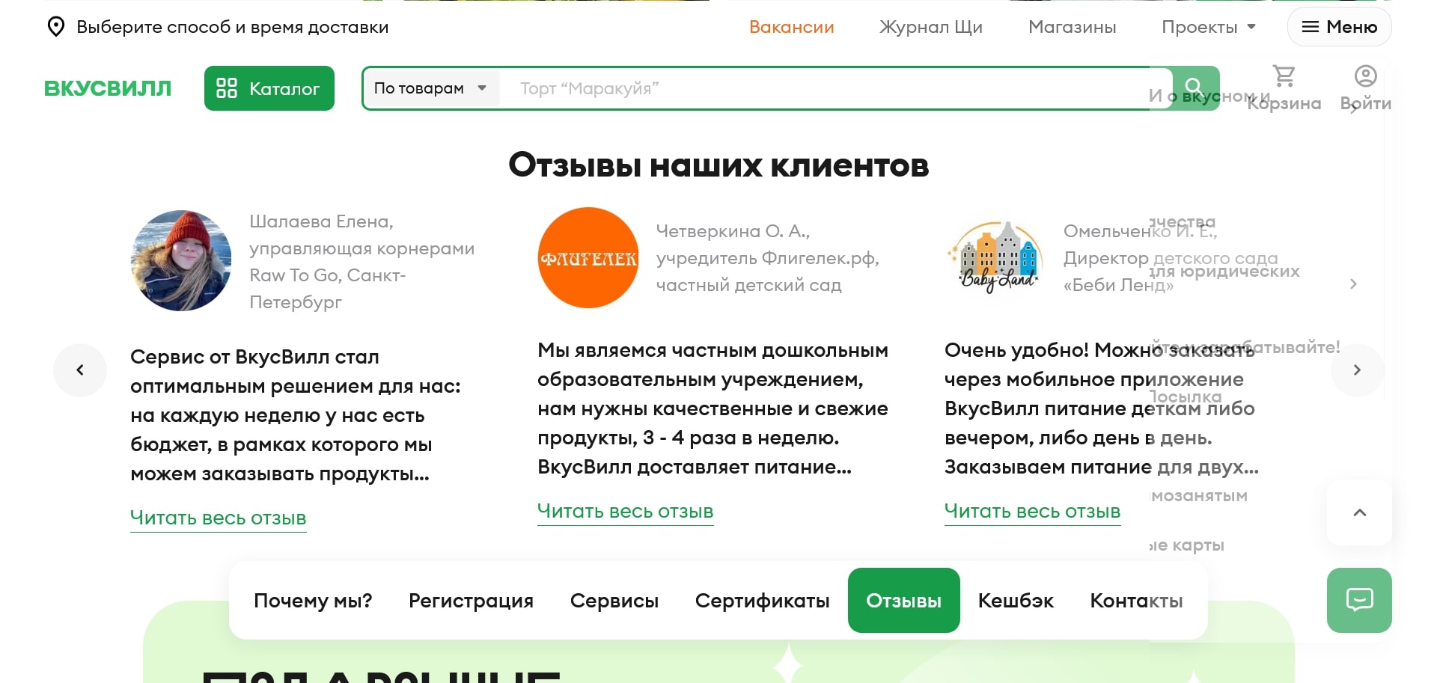
Task: Open the Вакансии menu item
Action: [791, 27]
